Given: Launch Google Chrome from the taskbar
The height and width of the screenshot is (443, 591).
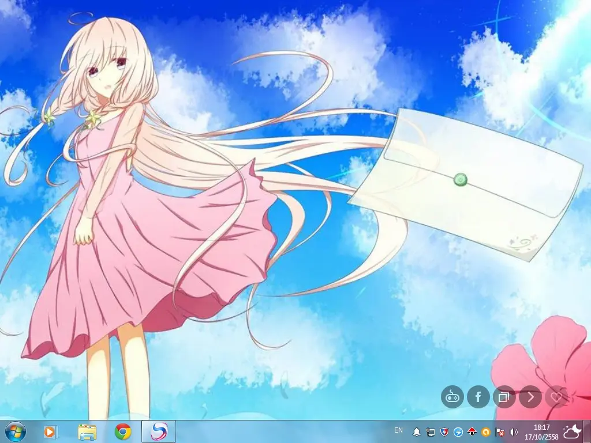Looking at the screenshot, I should [123, 431].
